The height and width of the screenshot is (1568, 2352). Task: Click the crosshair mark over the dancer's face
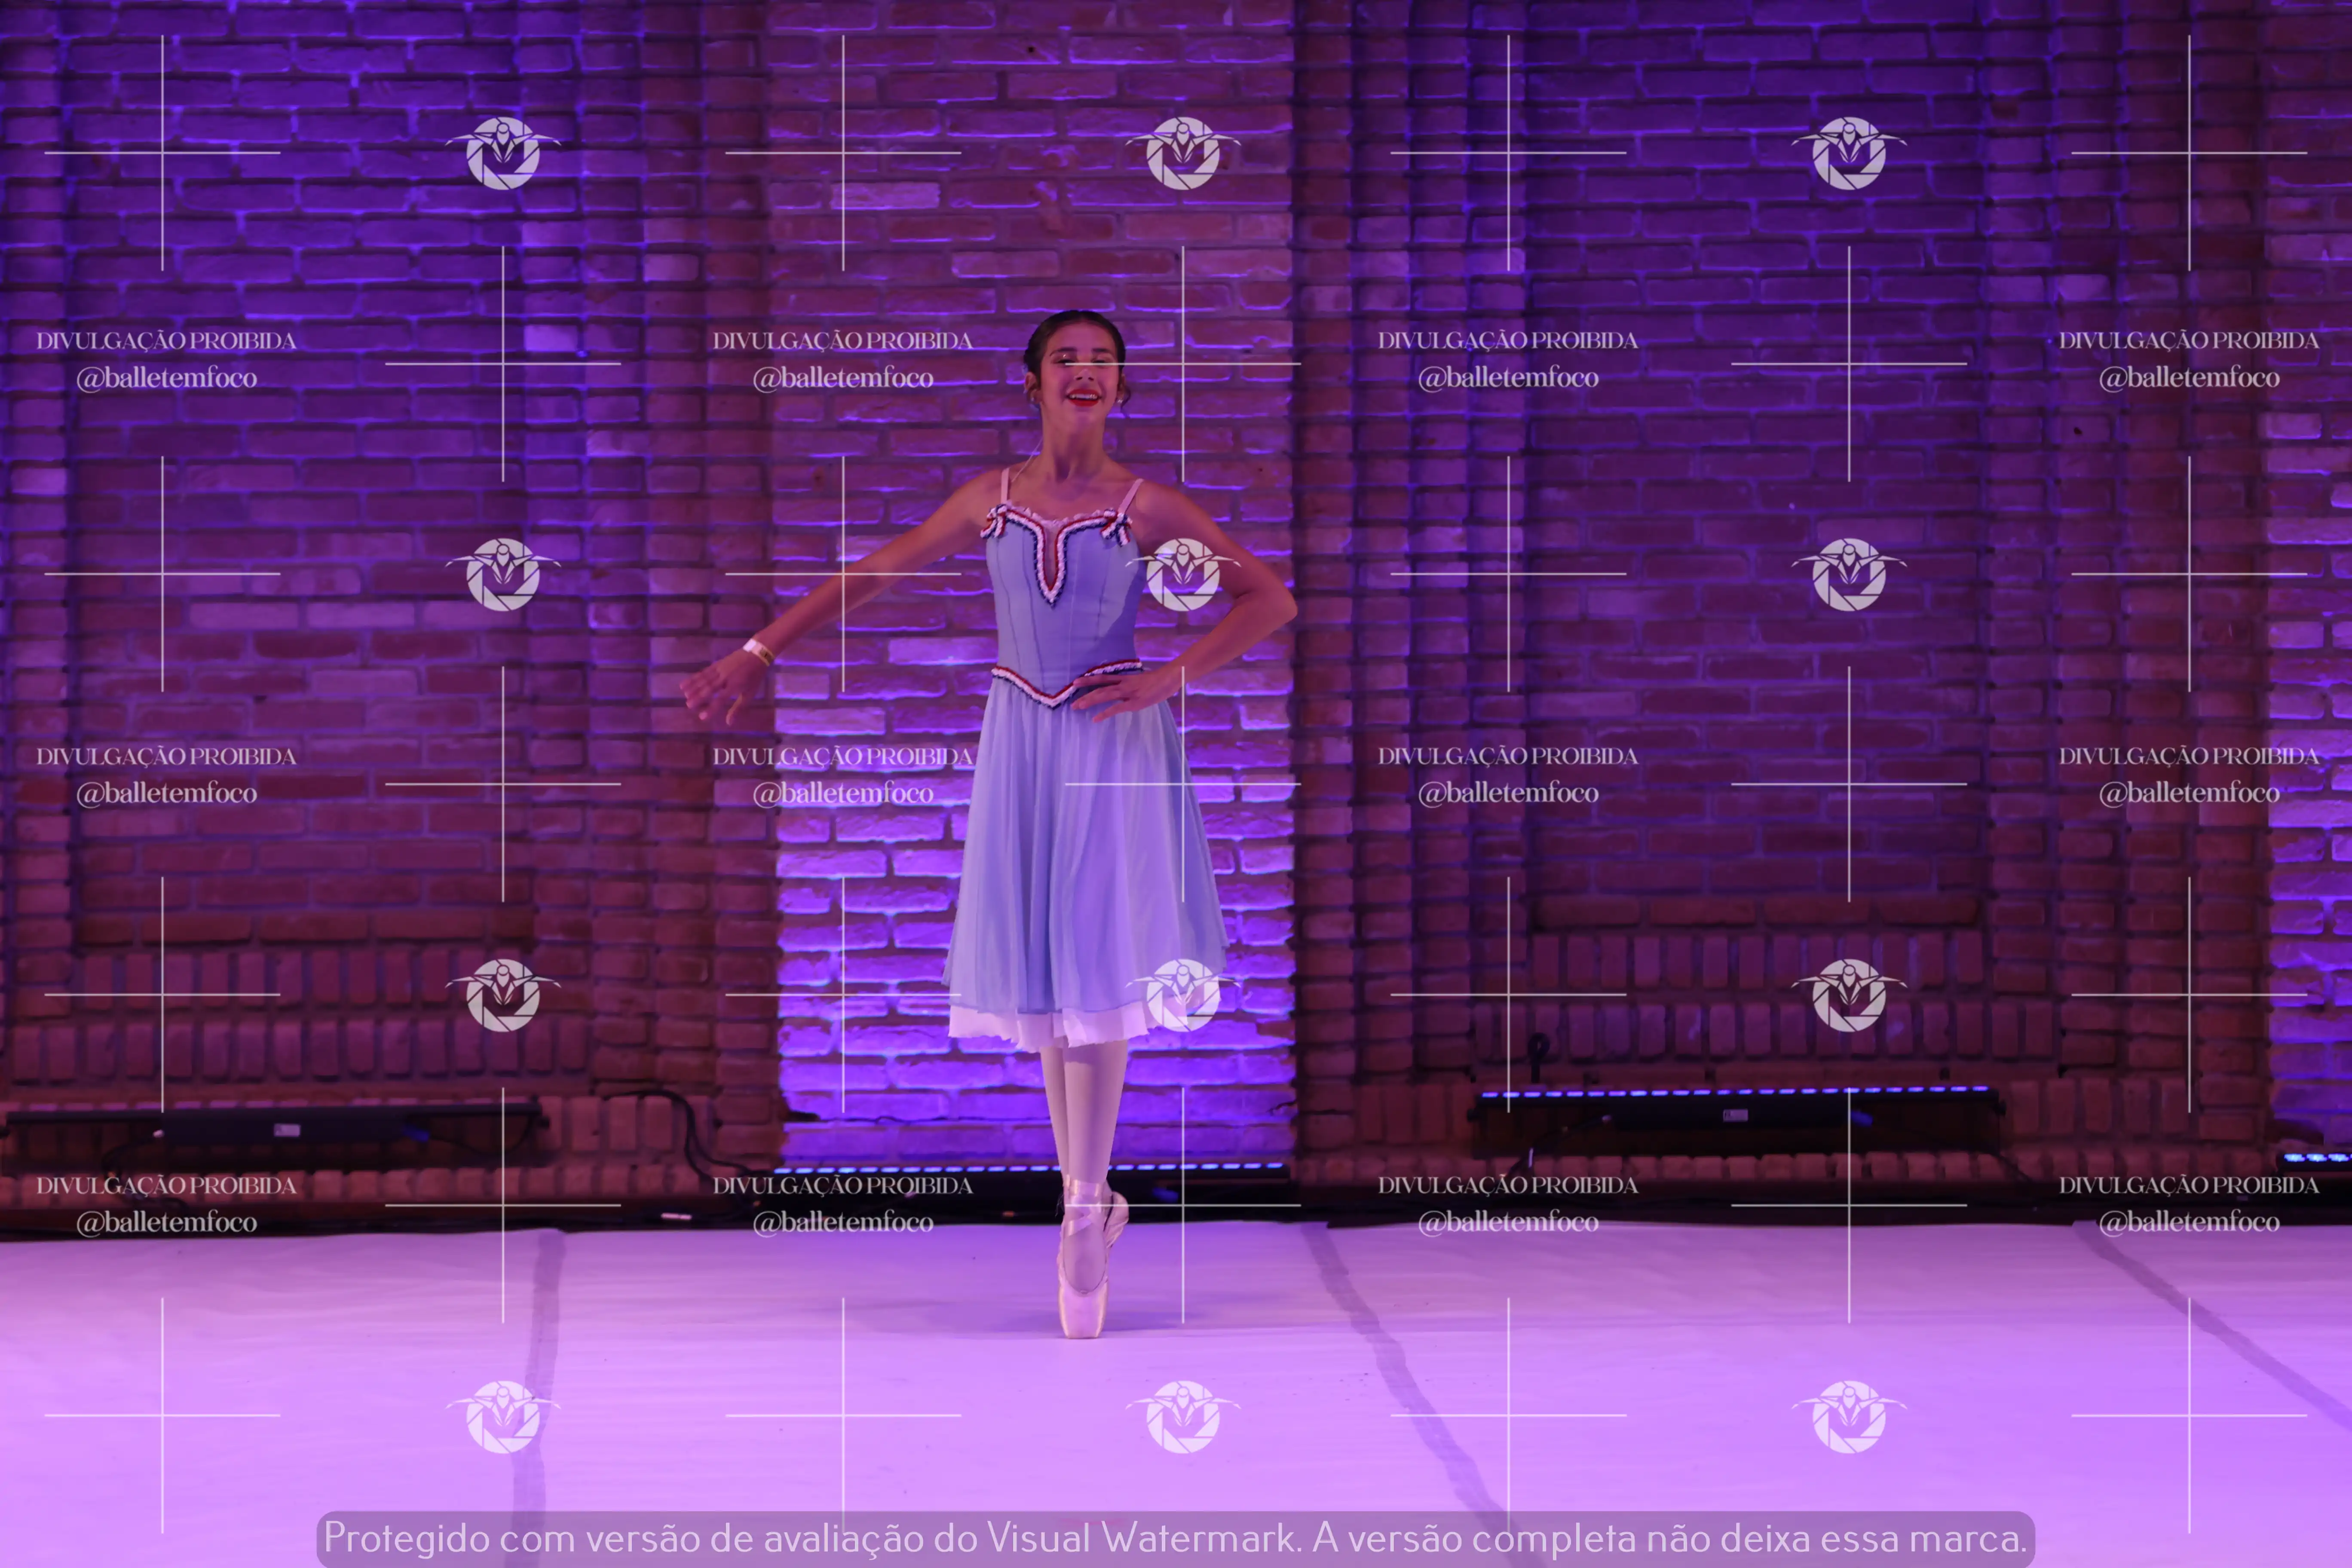(1182, 363)
